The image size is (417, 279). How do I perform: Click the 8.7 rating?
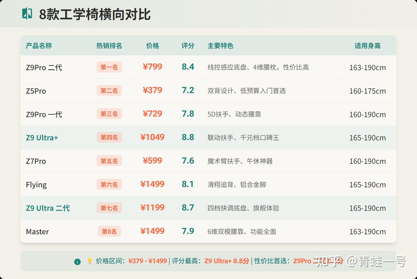click(x=188, y=207)
